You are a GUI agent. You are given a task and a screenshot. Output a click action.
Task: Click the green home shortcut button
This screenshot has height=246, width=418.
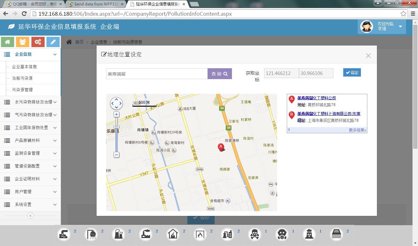pos(8,42)
